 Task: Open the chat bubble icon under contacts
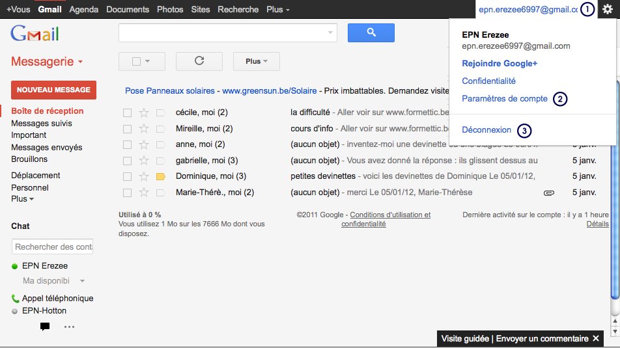45,327
